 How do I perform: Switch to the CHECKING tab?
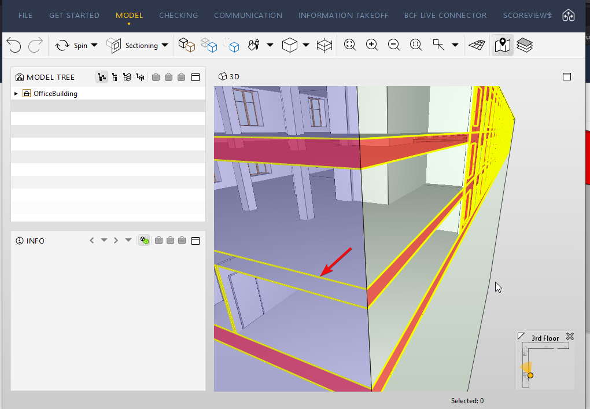click(178, 16)
